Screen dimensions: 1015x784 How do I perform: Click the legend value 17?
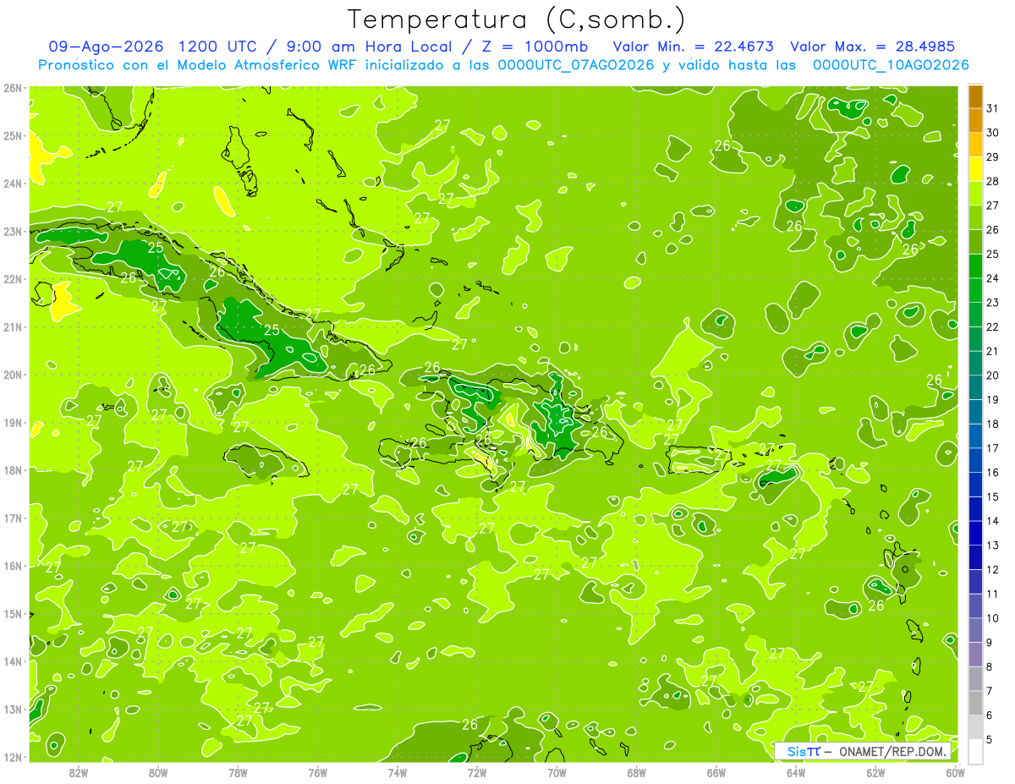(993, 447)
